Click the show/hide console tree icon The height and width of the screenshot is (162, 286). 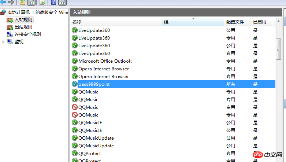point(31,2)
